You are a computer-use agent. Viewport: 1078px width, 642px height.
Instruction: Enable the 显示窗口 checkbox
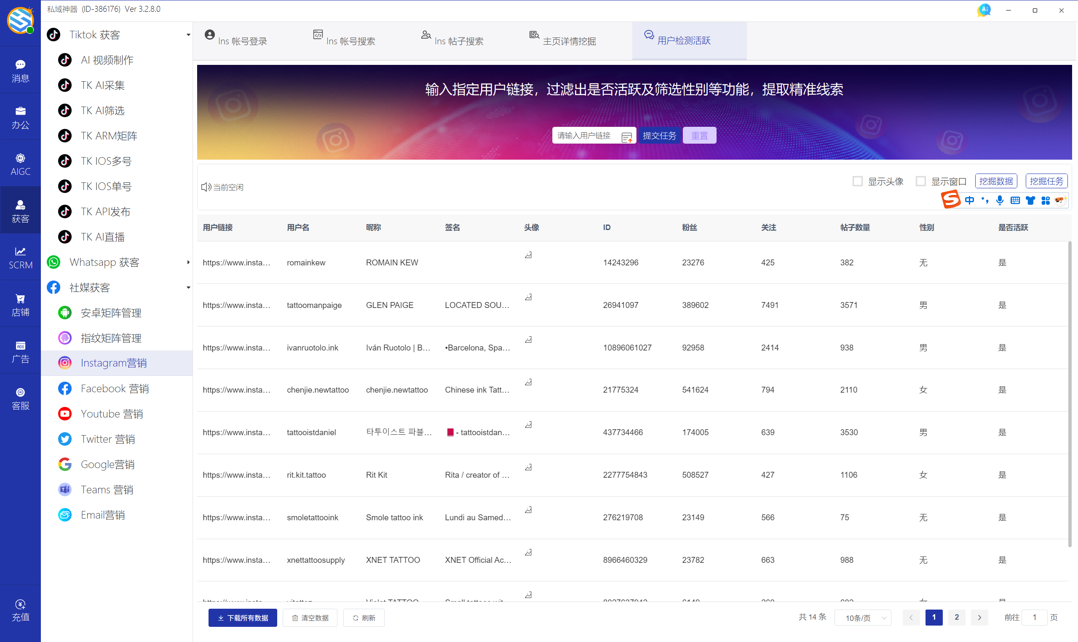click(x=920, y=181)
